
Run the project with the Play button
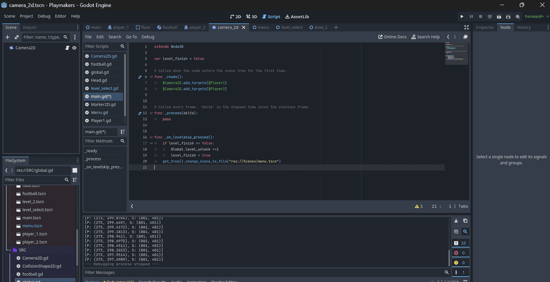tap(462, 17)
